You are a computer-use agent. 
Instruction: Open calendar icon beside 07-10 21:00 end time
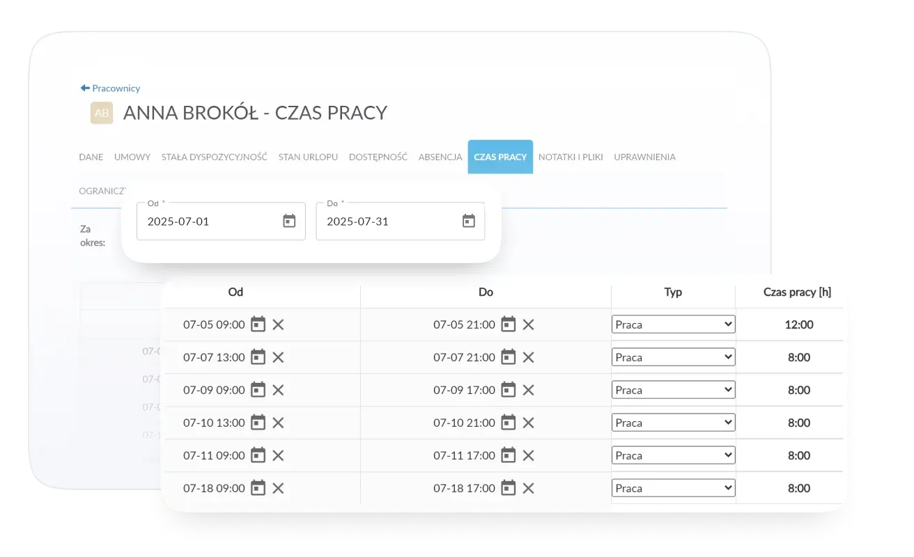pos(508,422)
